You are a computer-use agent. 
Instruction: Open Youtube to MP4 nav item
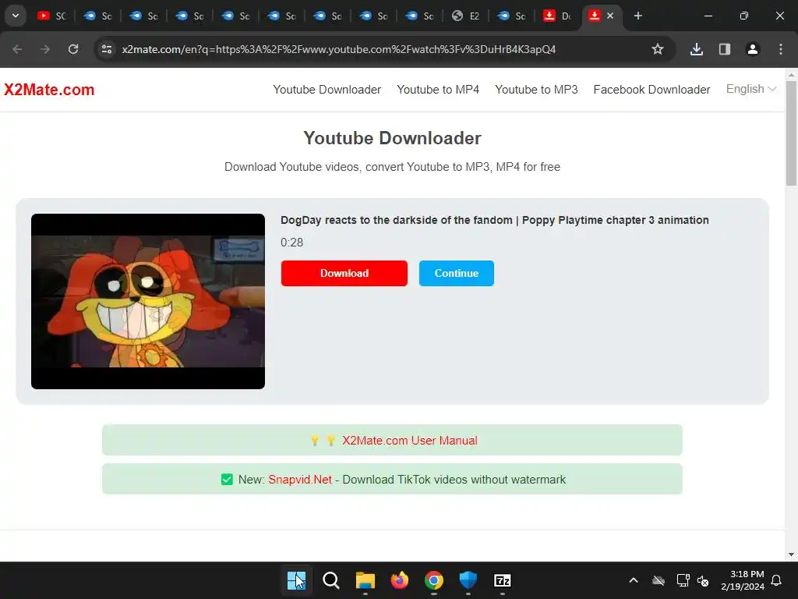point(438,90)
